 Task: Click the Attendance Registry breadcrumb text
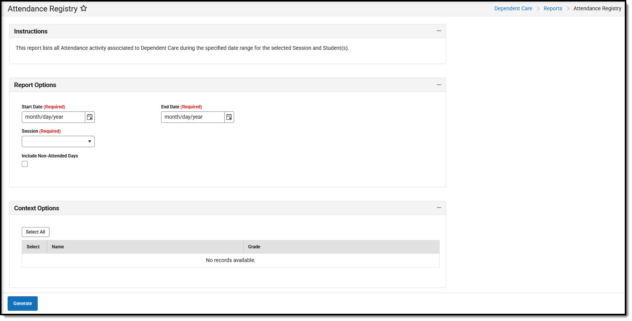(597, 8)
